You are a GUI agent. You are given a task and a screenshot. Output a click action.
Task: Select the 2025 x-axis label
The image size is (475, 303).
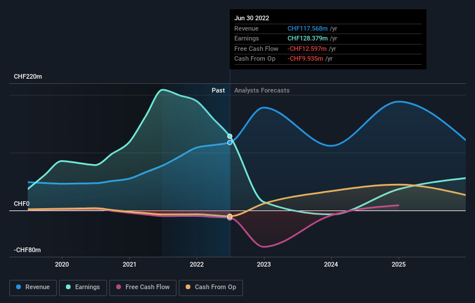399,265
